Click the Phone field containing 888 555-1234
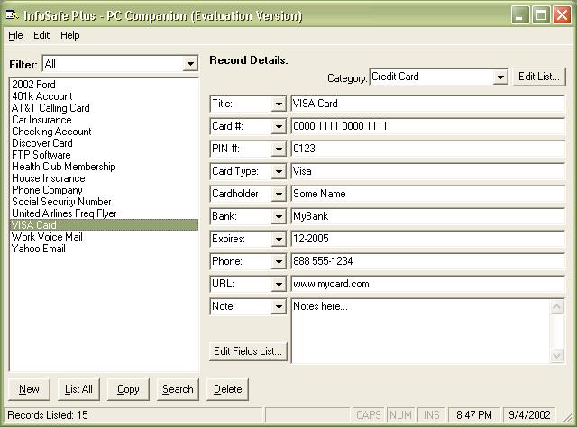 point(427,262)
